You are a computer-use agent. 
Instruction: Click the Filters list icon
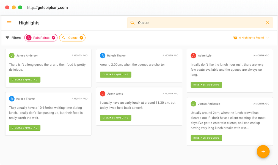click(x=7, y=38)
